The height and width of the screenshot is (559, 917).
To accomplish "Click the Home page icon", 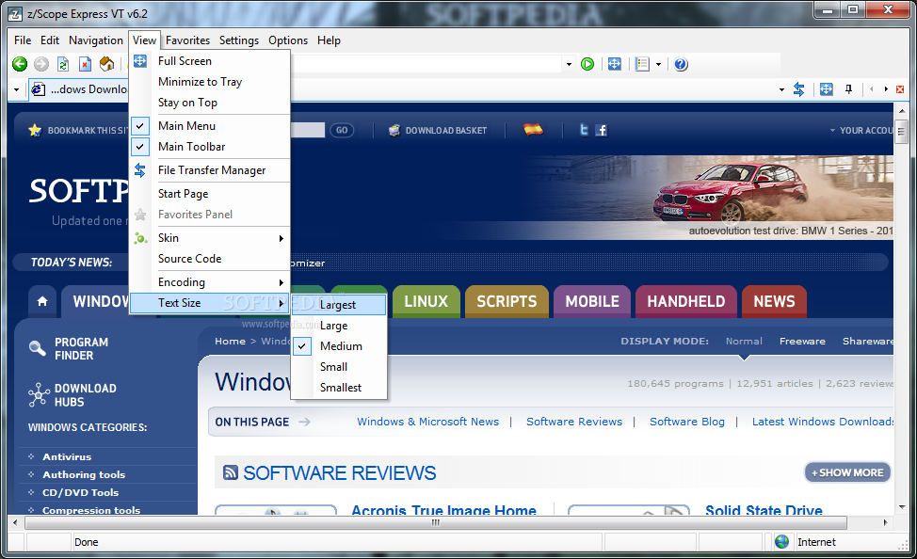I will click(107, 64).
